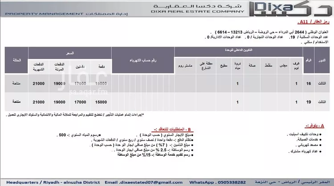
Task: Click the 21000 price in unit 19 row
Action: (39, 102)
